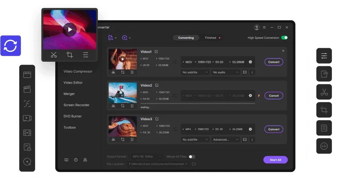Open Video3 Advanced audio dropdown
341x178 pixels.
pyautogui.click(x=226, y=140)
